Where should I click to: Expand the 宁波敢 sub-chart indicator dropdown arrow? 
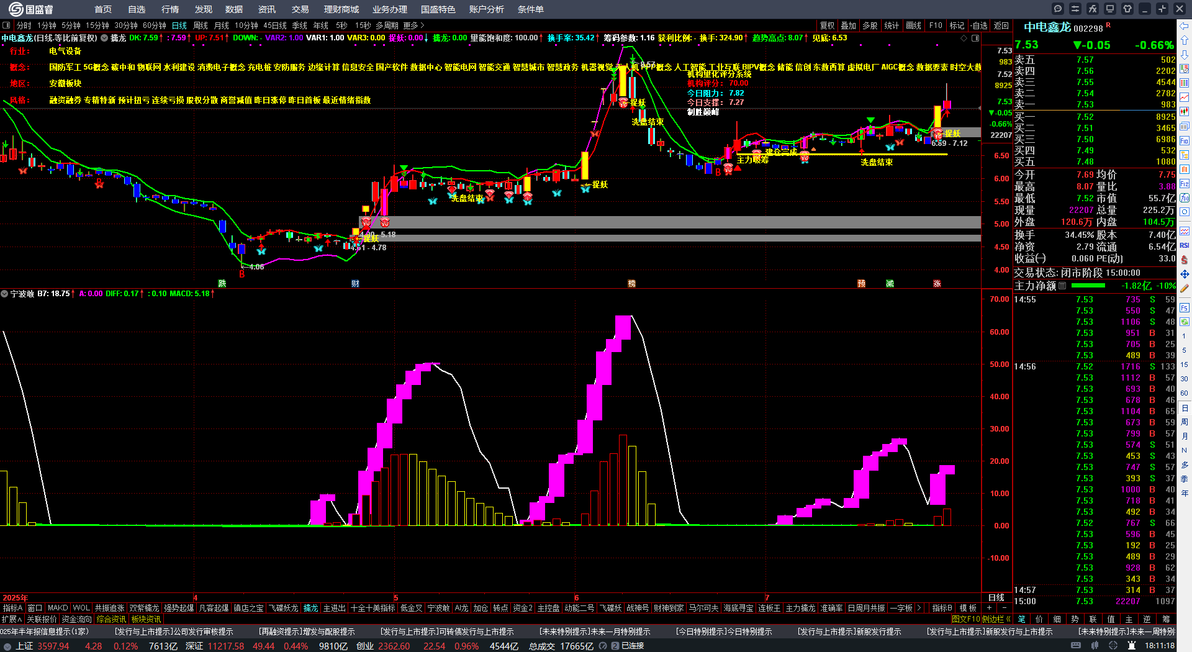(5, 294)
